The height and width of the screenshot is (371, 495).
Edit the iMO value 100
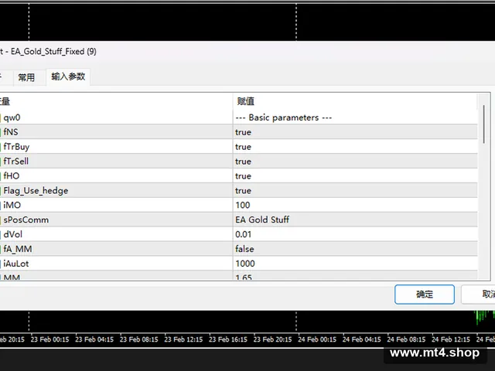tap(355, 205)
